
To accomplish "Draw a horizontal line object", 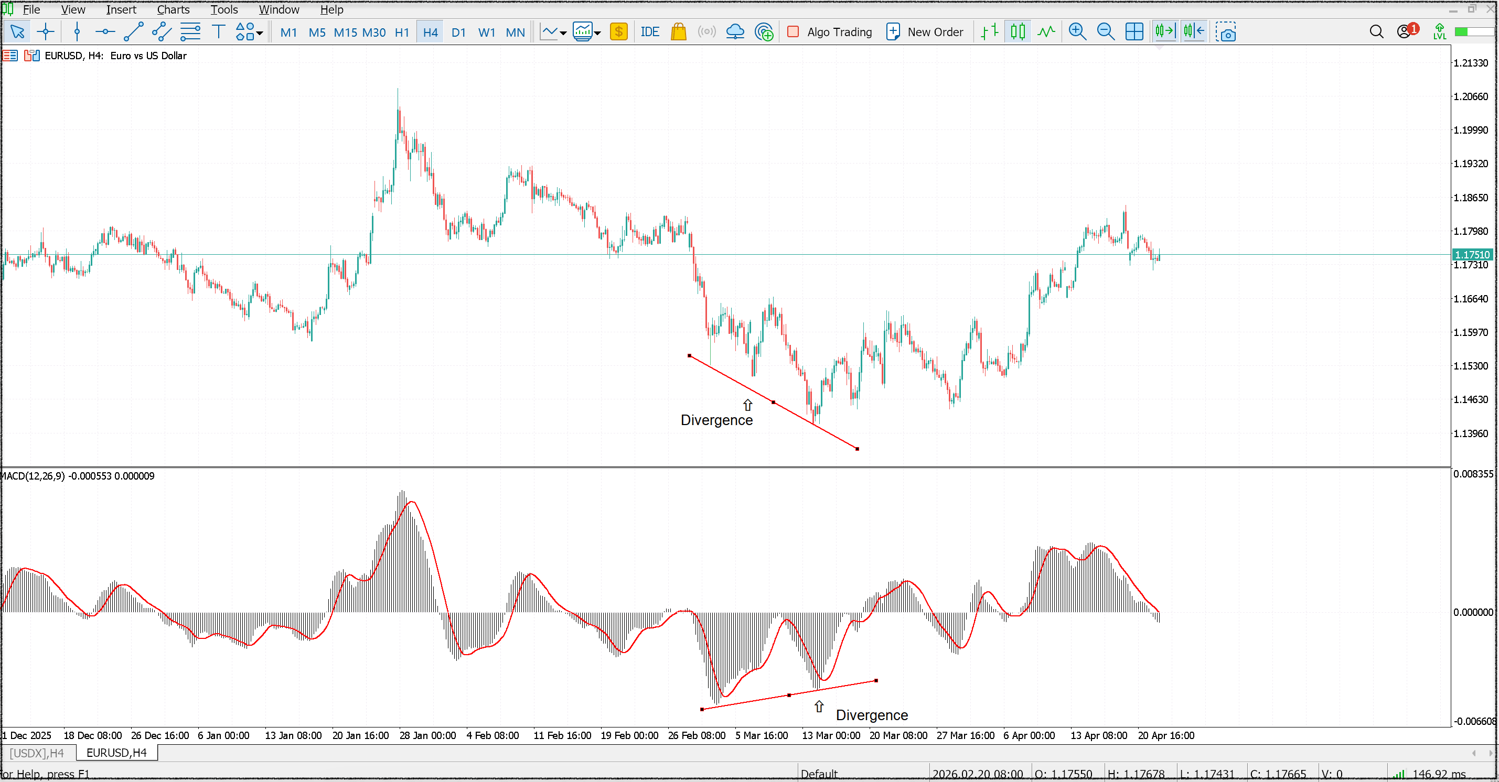I will (x=105, y=32).
